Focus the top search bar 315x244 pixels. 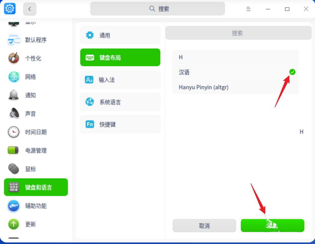click(x=157, y=9)
